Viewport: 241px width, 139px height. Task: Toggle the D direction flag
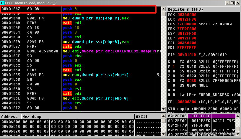[174, 90]
